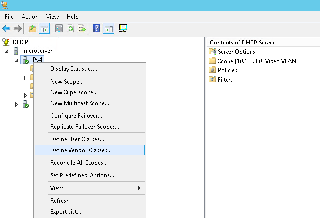Open the File menu

tap(9, 17)
